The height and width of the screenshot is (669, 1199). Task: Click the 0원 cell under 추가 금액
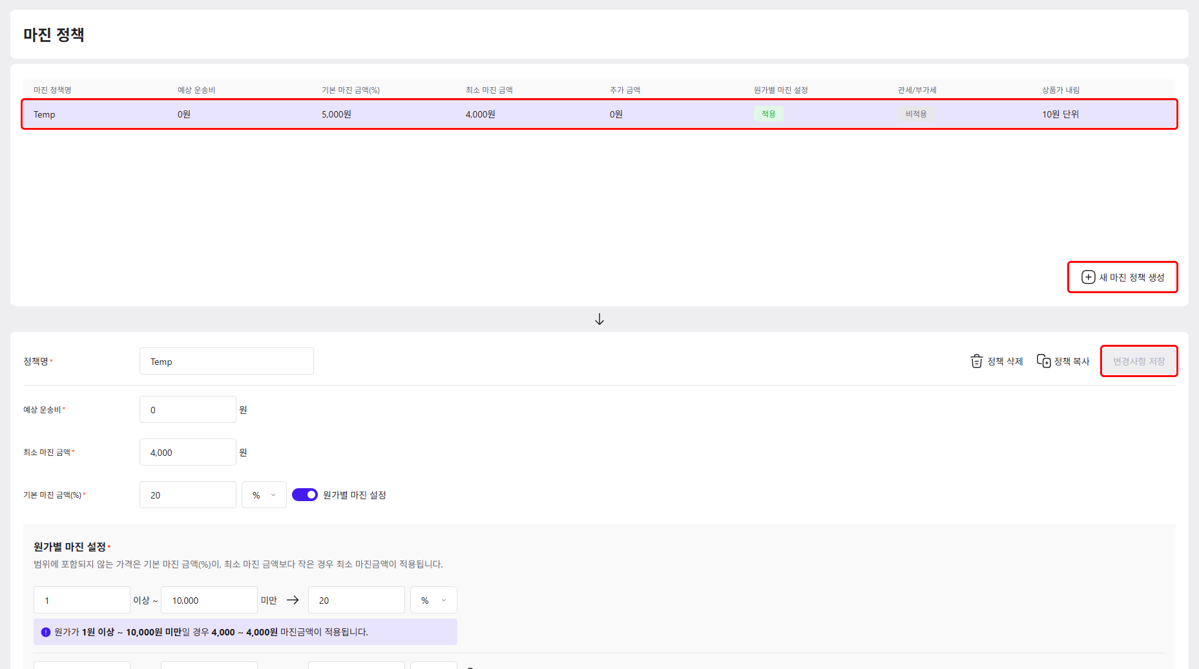click(616, 114)
